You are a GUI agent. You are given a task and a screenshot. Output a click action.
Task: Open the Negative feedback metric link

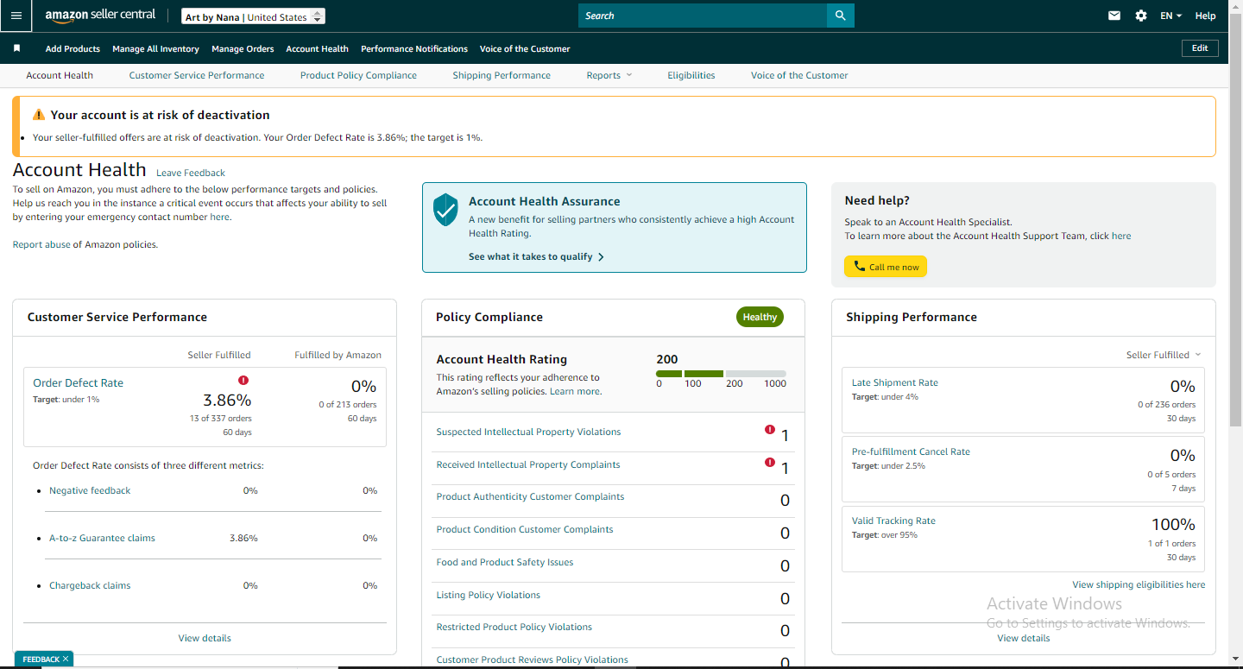pyautogui.click(x=90, y=490)
